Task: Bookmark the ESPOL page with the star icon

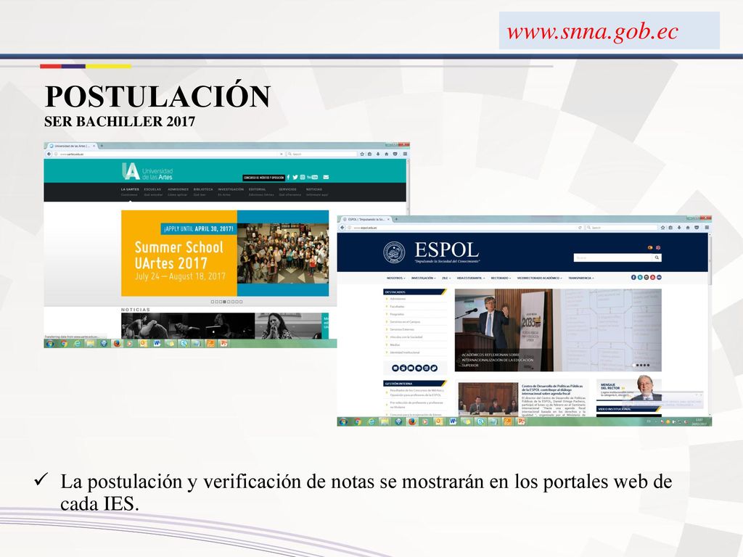Action: pos(663,228)
